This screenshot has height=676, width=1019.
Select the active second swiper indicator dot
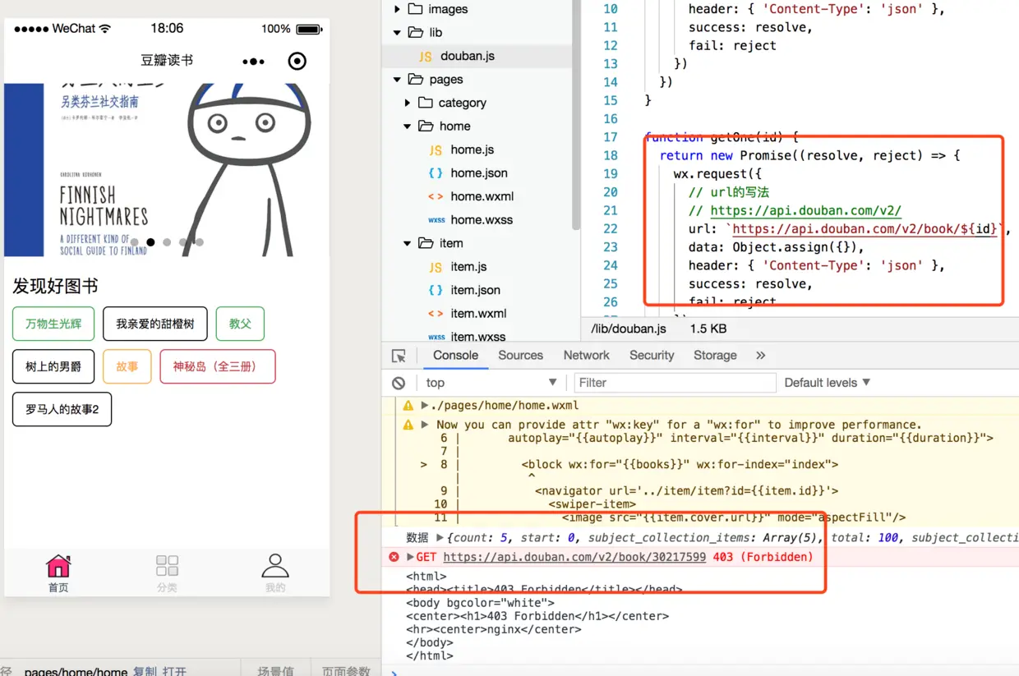pos(150,242)
